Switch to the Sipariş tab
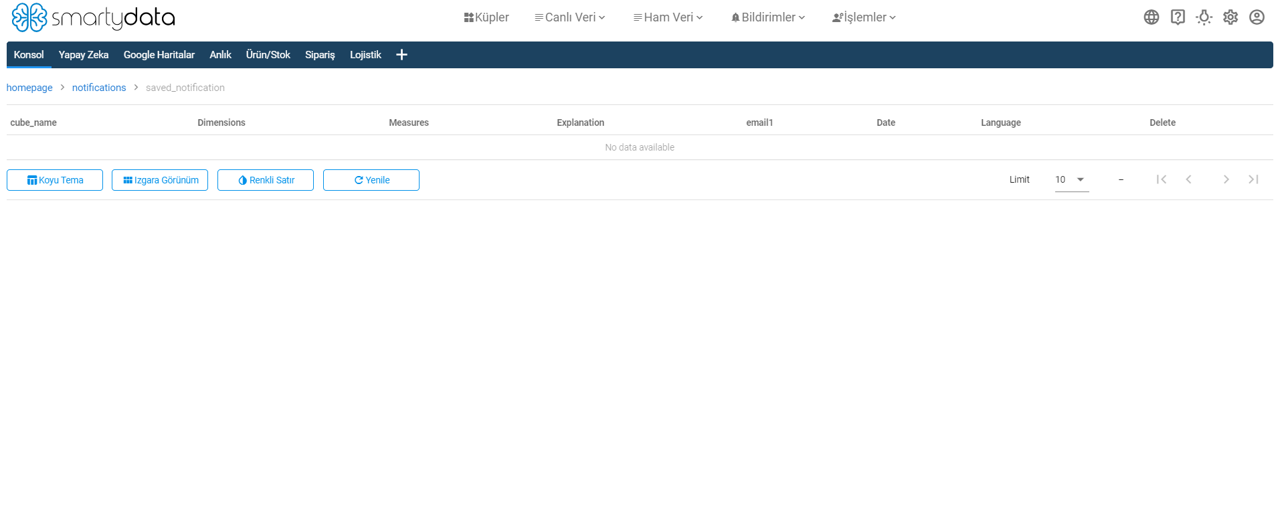 click(320, 55)
